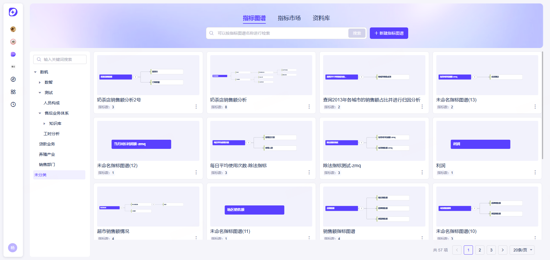Click the next page arrow in pagination
Screen dimensions: 550x260
coord(503,250)
